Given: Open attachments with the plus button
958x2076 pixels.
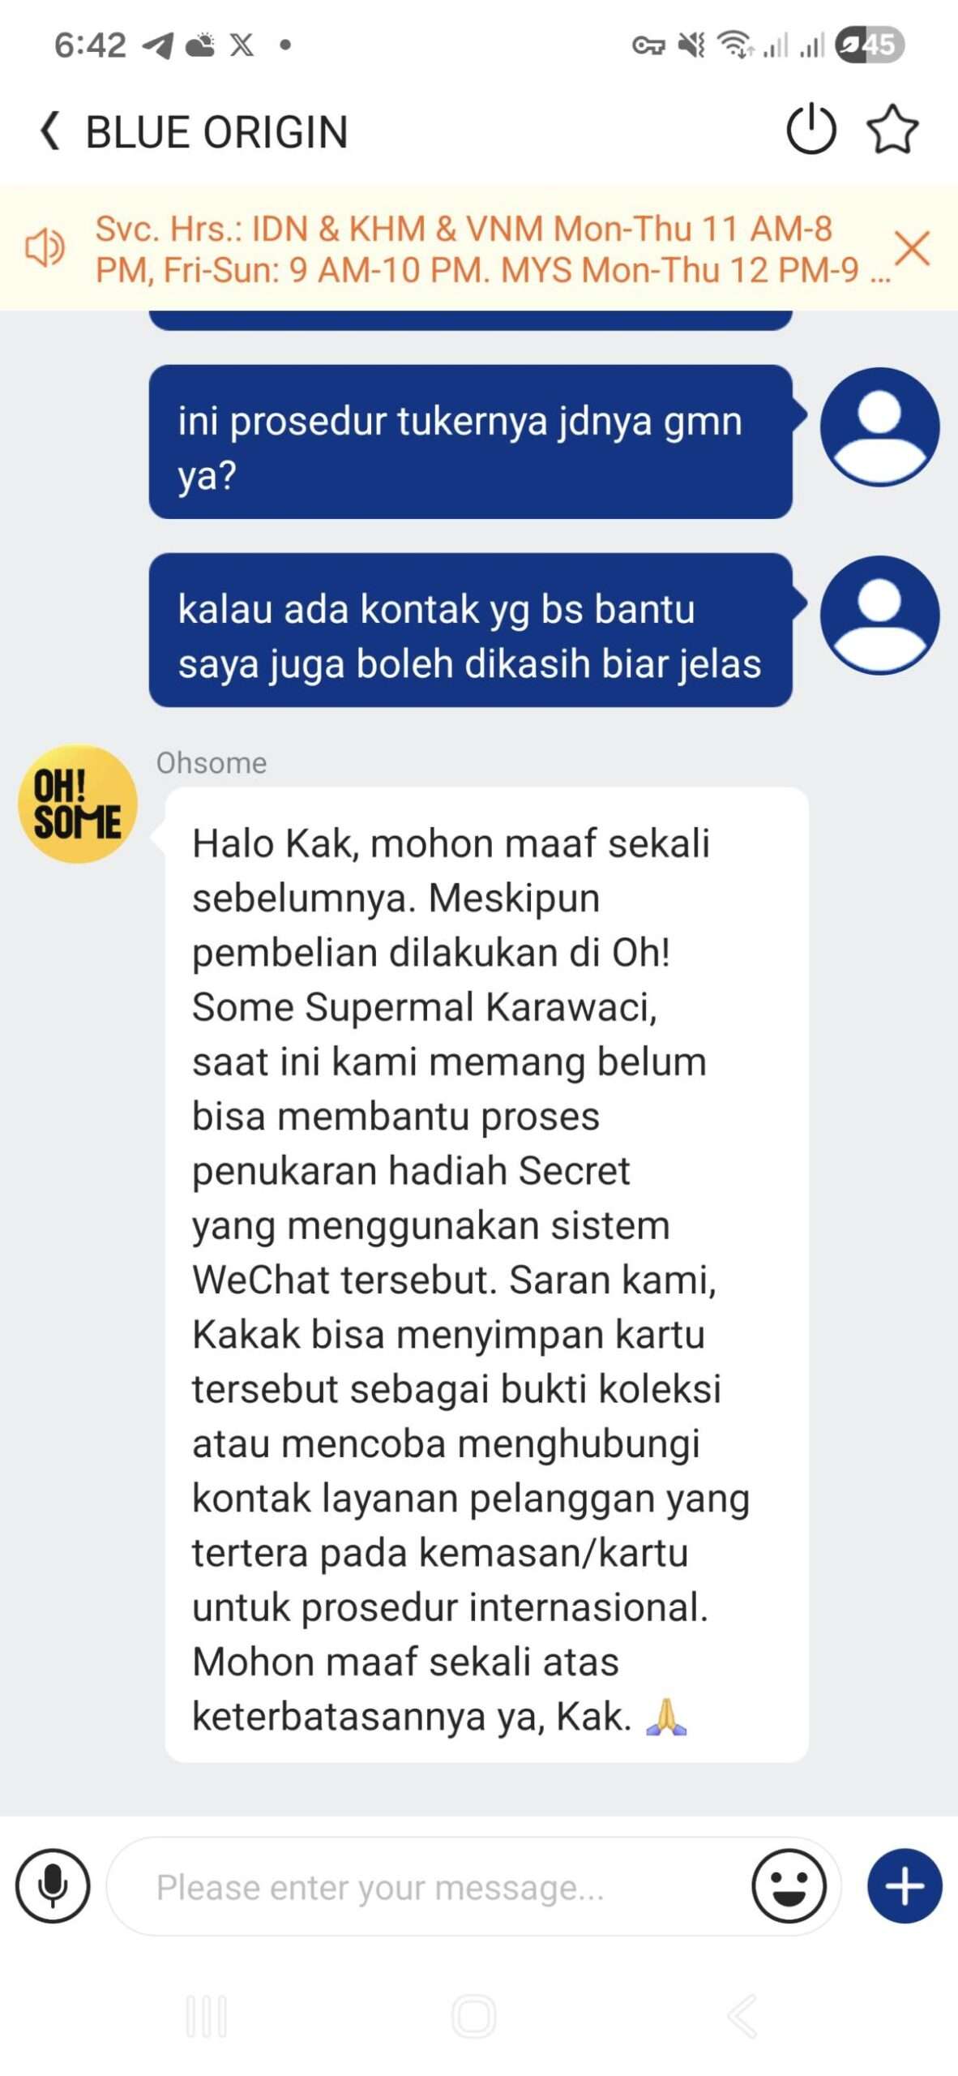Looking at the screenshot, I should 905,1885.
